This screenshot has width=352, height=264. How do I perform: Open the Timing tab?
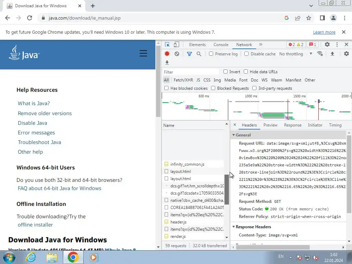[x=335, y=125]
